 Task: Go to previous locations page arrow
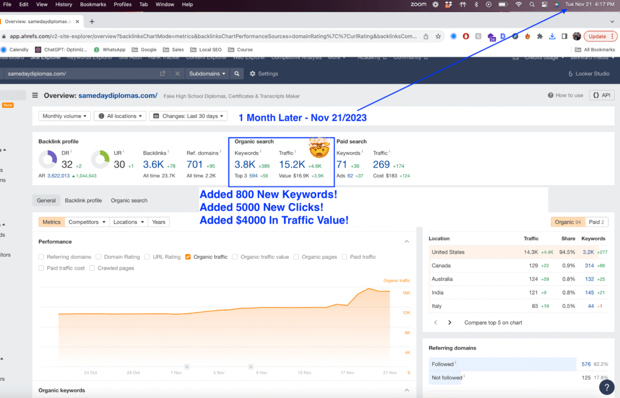(x=435, y=322)
